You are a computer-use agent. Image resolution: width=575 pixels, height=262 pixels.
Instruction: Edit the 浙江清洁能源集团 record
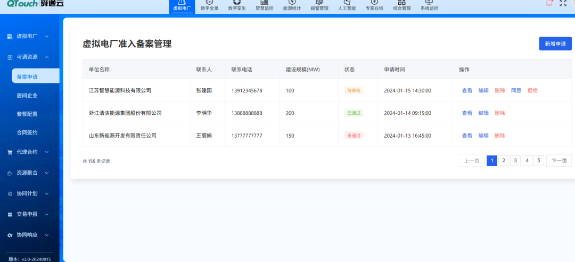(483, 113)
